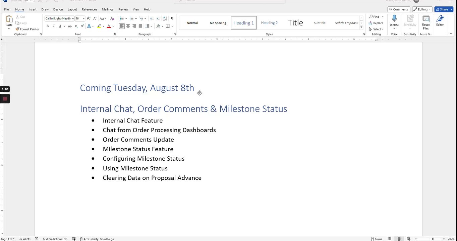The height and width of the screenshot is (241, 457).
Task: Click the Share button
Action: point(444,9)
